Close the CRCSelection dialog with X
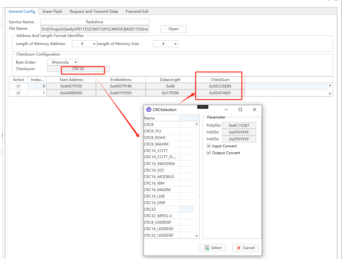The height and width of the screenshot is (259, 342). [255, 109]
